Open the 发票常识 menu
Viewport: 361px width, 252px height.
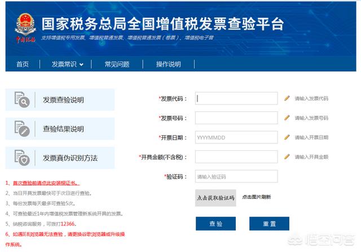(64, 64)
